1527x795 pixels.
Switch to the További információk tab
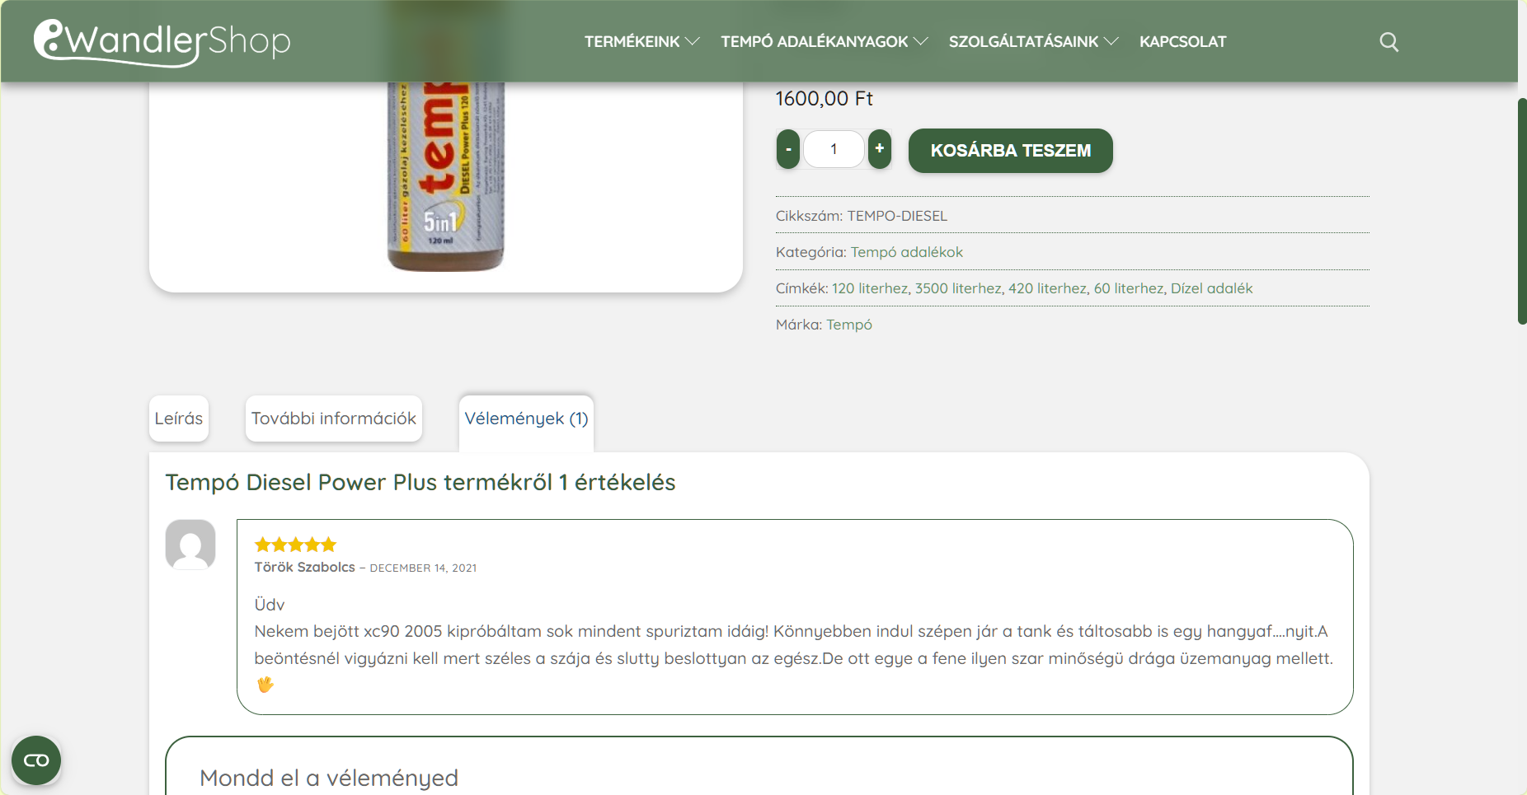pos(334,419)
